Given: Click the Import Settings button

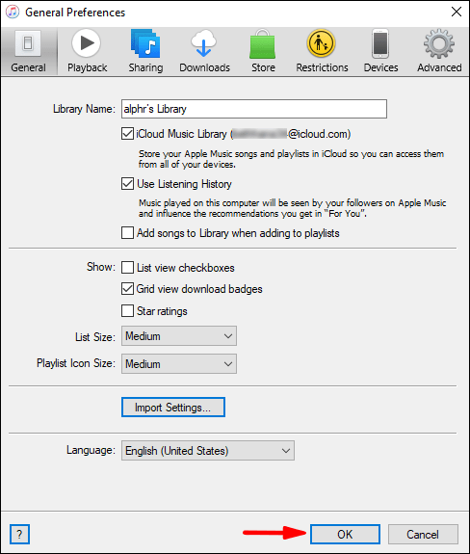Looking at the screenshot, I should tap(173, 407).
